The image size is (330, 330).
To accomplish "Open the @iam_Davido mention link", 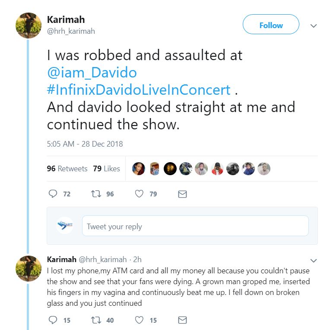I will pos(92,73).
